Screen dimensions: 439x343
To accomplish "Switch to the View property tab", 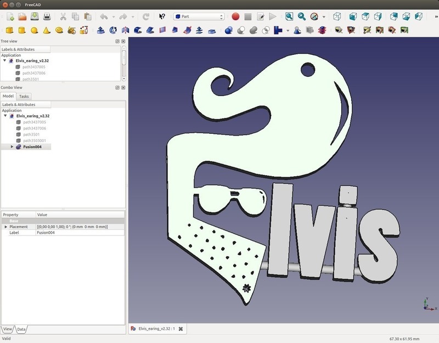I will [8, 329].
